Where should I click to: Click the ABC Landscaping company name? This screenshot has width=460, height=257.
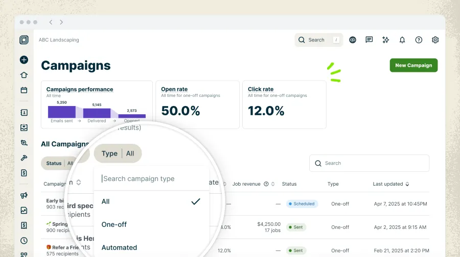click(59, 40)
